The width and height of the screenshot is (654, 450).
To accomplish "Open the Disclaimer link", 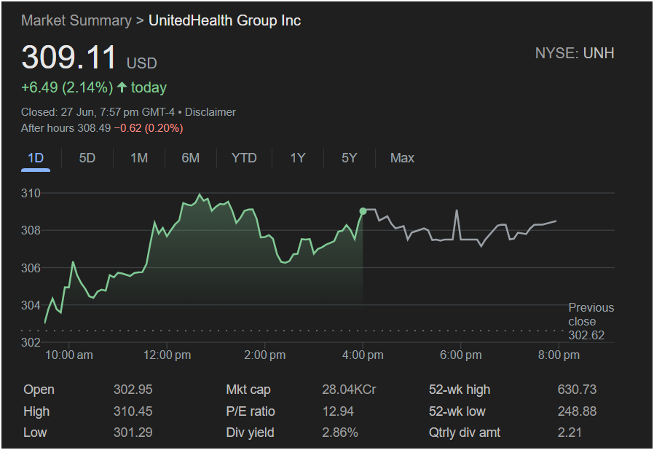I will (x=210, y=112).
